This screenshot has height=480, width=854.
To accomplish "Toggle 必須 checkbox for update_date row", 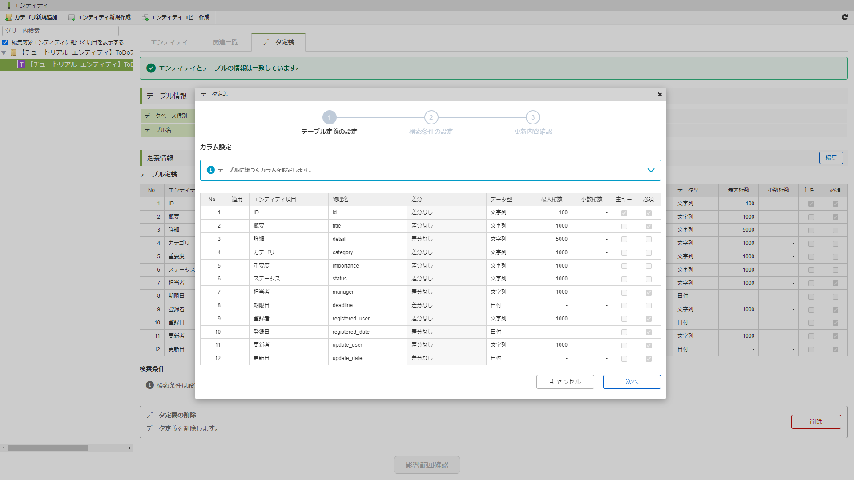I will pos(649,359).
